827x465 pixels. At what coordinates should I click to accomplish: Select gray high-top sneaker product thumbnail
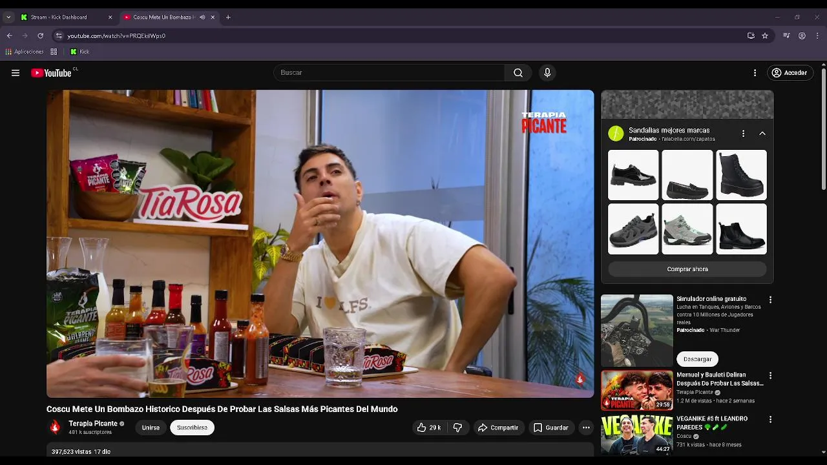pyautogui.click(x=687, y=229)
